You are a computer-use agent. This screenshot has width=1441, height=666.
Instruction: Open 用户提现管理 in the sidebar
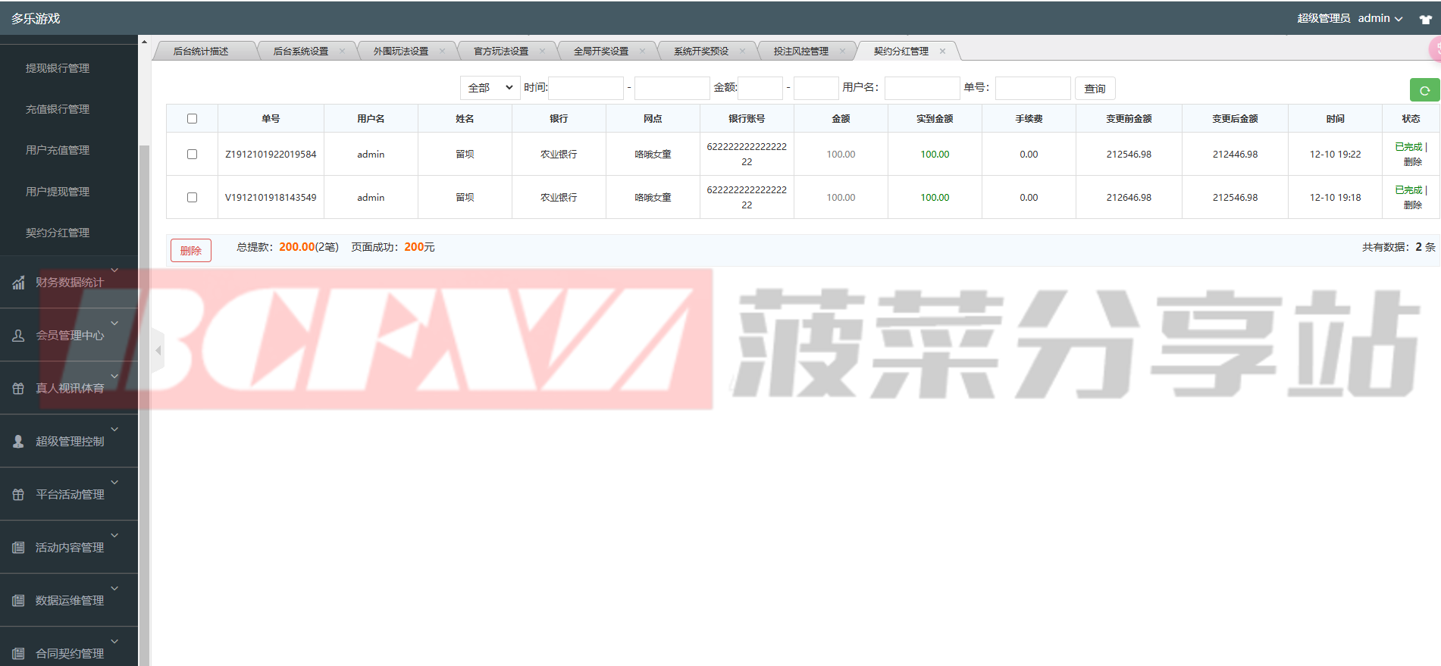[58, 192]
